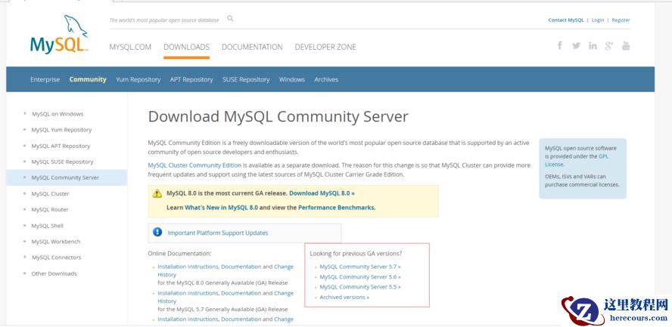Open MySQL Workbench in sidebar
This screenshot has height=327, width=672.
click(56, 242)
